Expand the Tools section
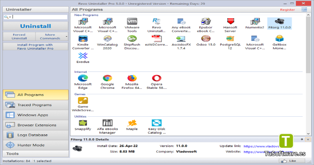Screen dimensions: 314x165 [x=36, y=154]
